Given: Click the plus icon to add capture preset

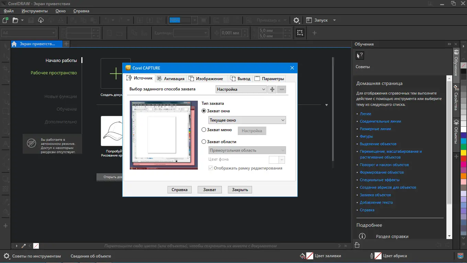Looking at the screenshot, I should click(272, 89).
